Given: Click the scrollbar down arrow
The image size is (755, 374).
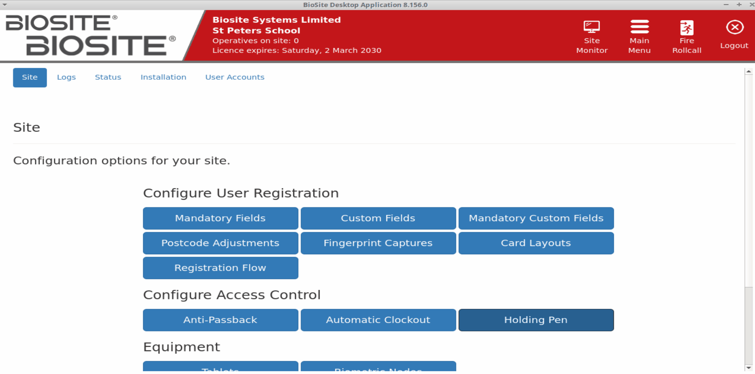Looking at the screenshot, I should coord(748,368).
